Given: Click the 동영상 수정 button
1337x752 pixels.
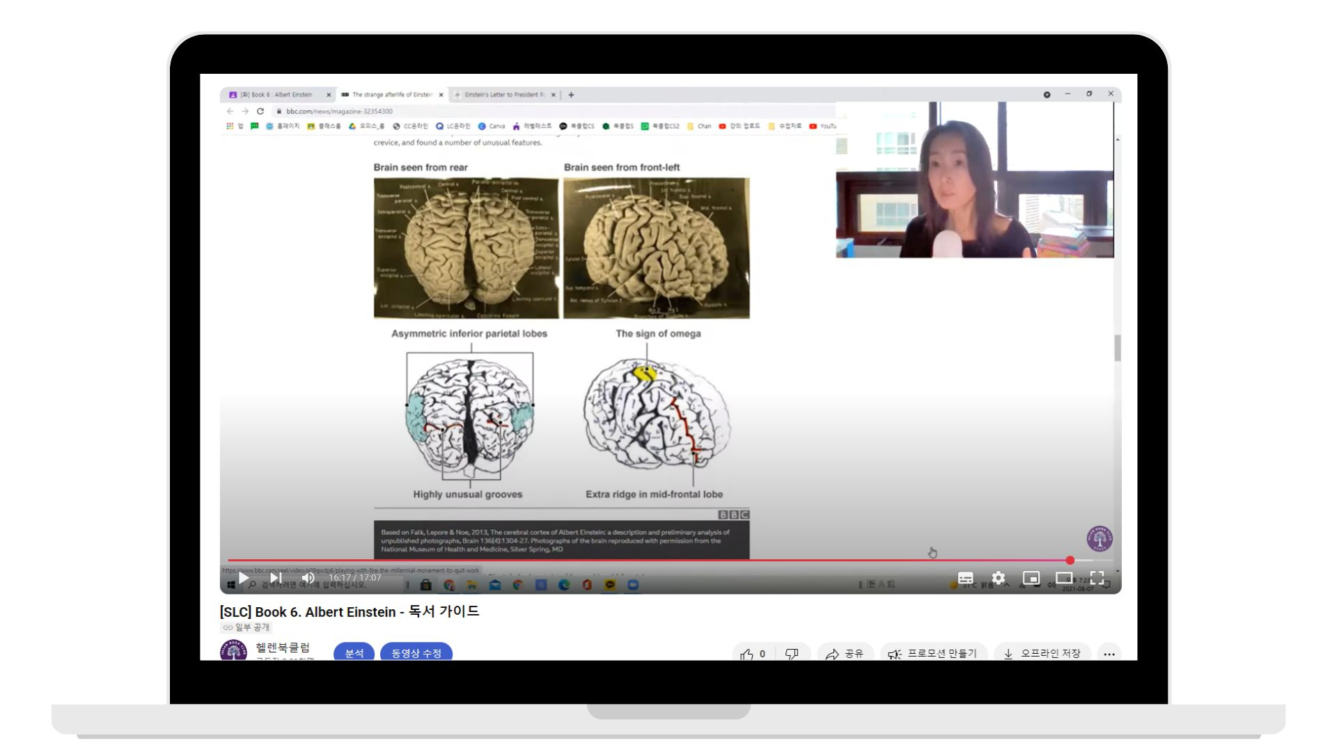Looking at the screenshot, I should [x=416, y=653].
